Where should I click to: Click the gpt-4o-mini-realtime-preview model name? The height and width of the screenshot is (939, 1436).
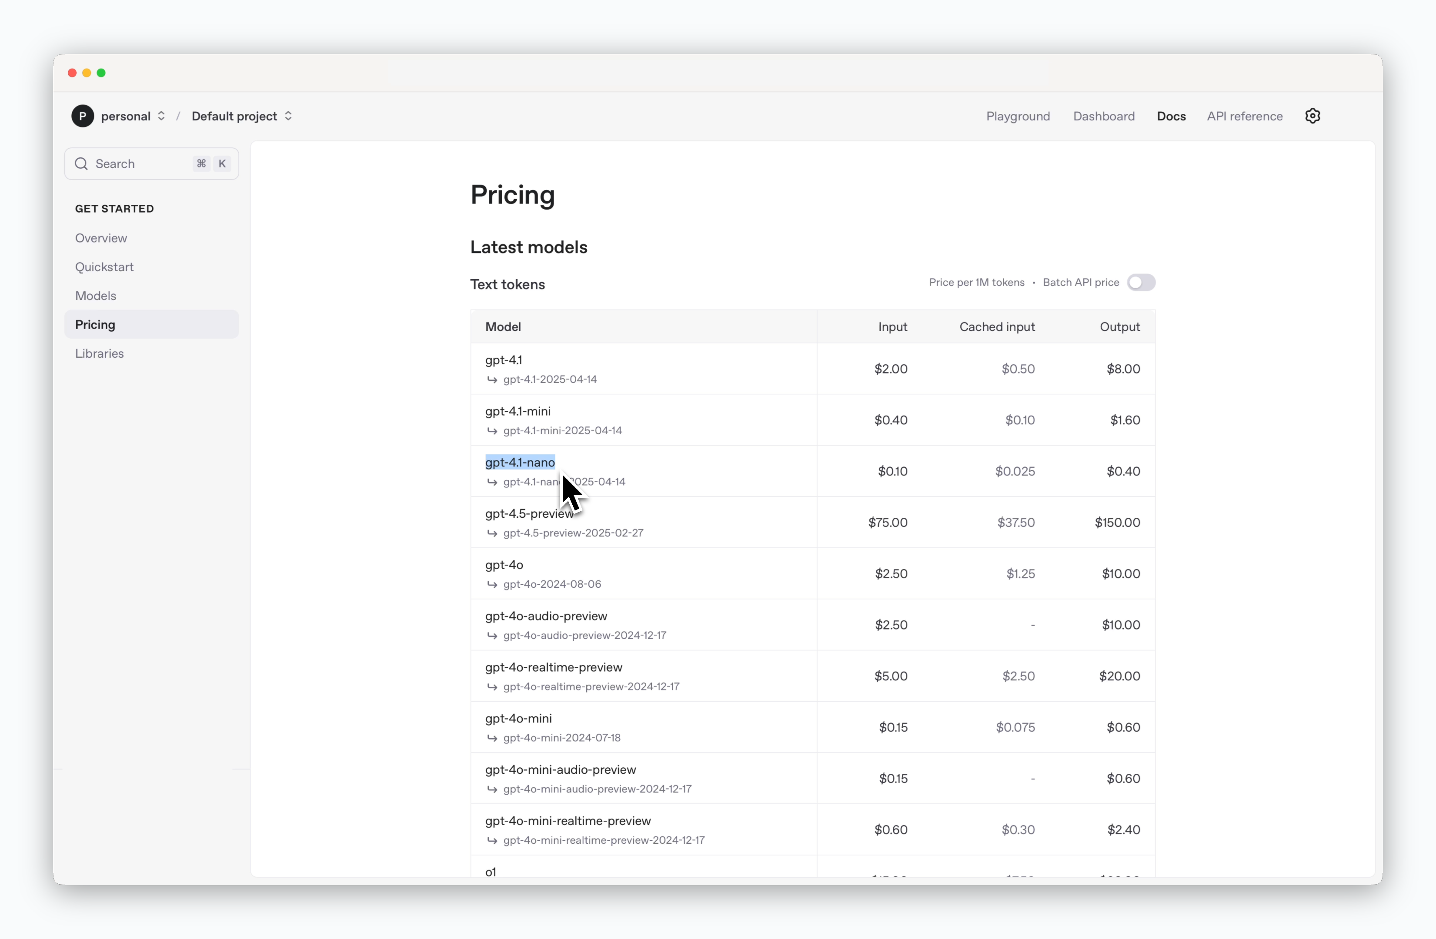click(x=568, y=821)
